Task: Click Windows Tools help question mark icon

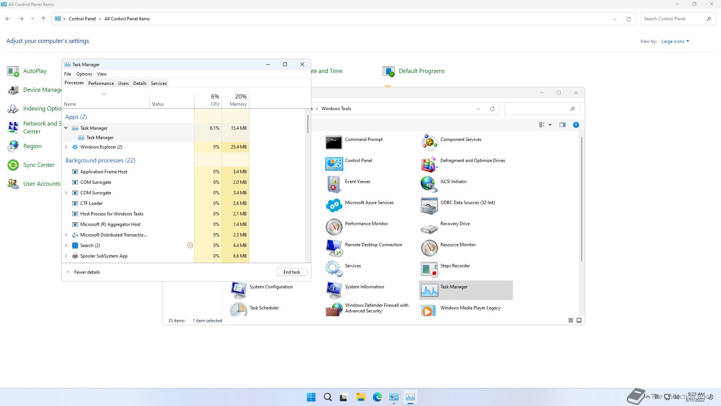Action: pos(576,125)
